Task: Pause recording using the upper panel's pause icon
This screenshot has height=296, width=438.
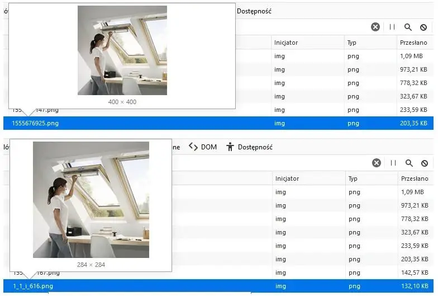Action: coord(392,27)
